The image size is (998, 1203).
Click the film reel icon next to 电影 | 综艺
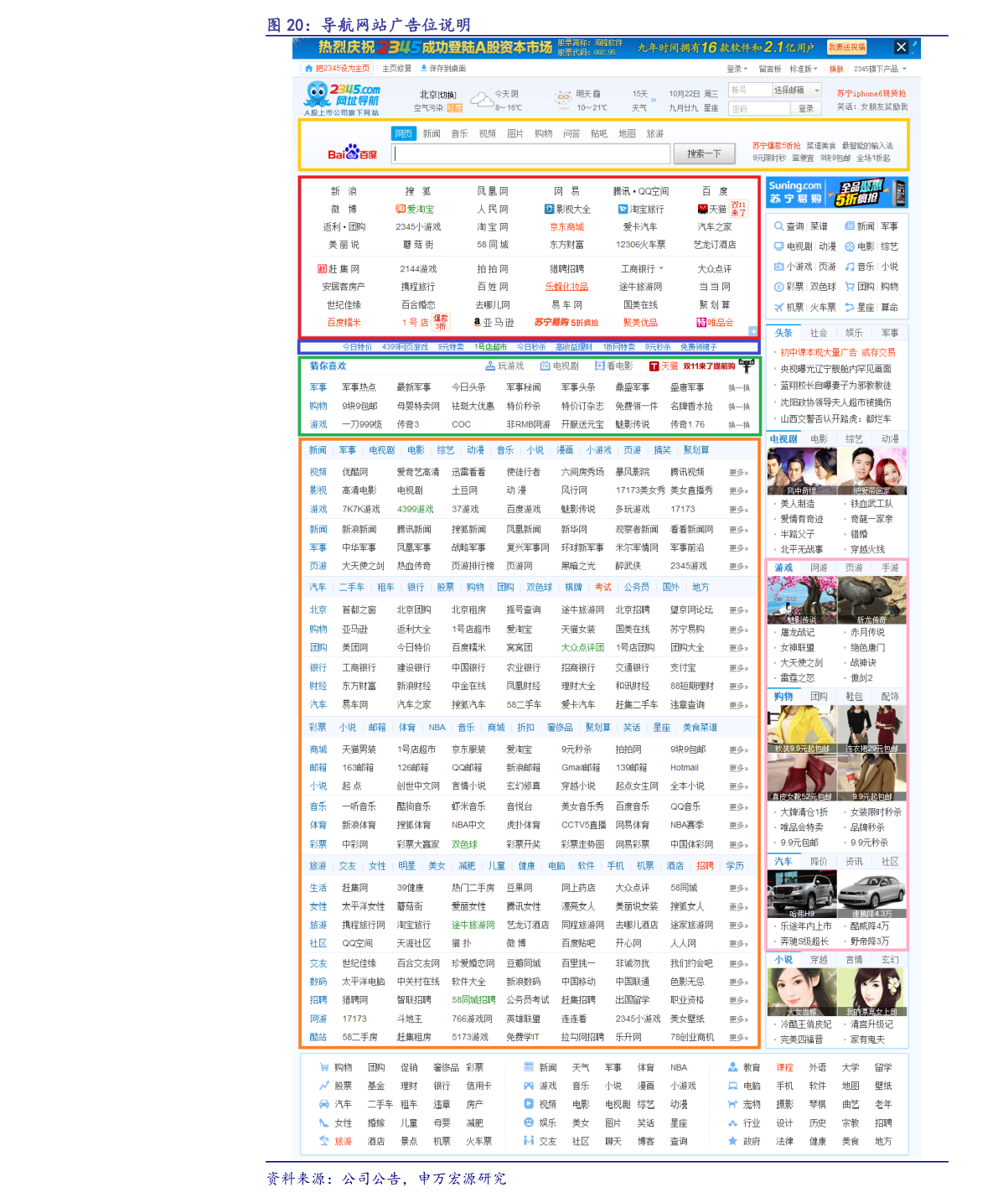[x=849, y=246]
